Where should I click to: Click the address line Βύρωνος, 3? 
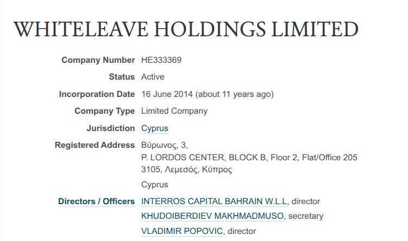point(164,145)
